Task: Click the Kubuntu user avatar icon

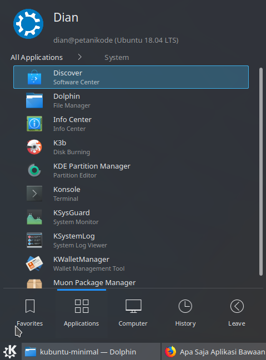Action: click(28, 24)
